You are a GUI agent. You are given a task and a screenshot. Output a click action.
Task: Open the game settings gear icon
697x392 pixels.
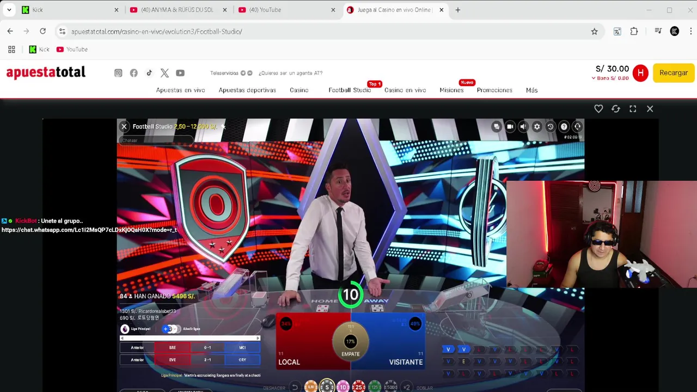click(537, 126)
